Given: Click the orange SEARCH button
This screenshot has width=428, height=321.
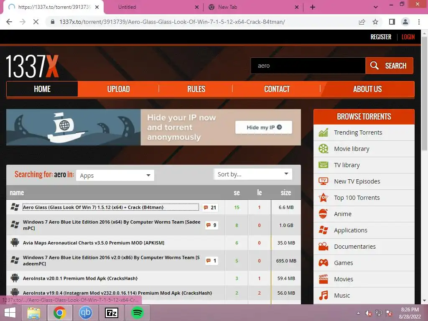Looking at the screenshot, I should point(389,66).
